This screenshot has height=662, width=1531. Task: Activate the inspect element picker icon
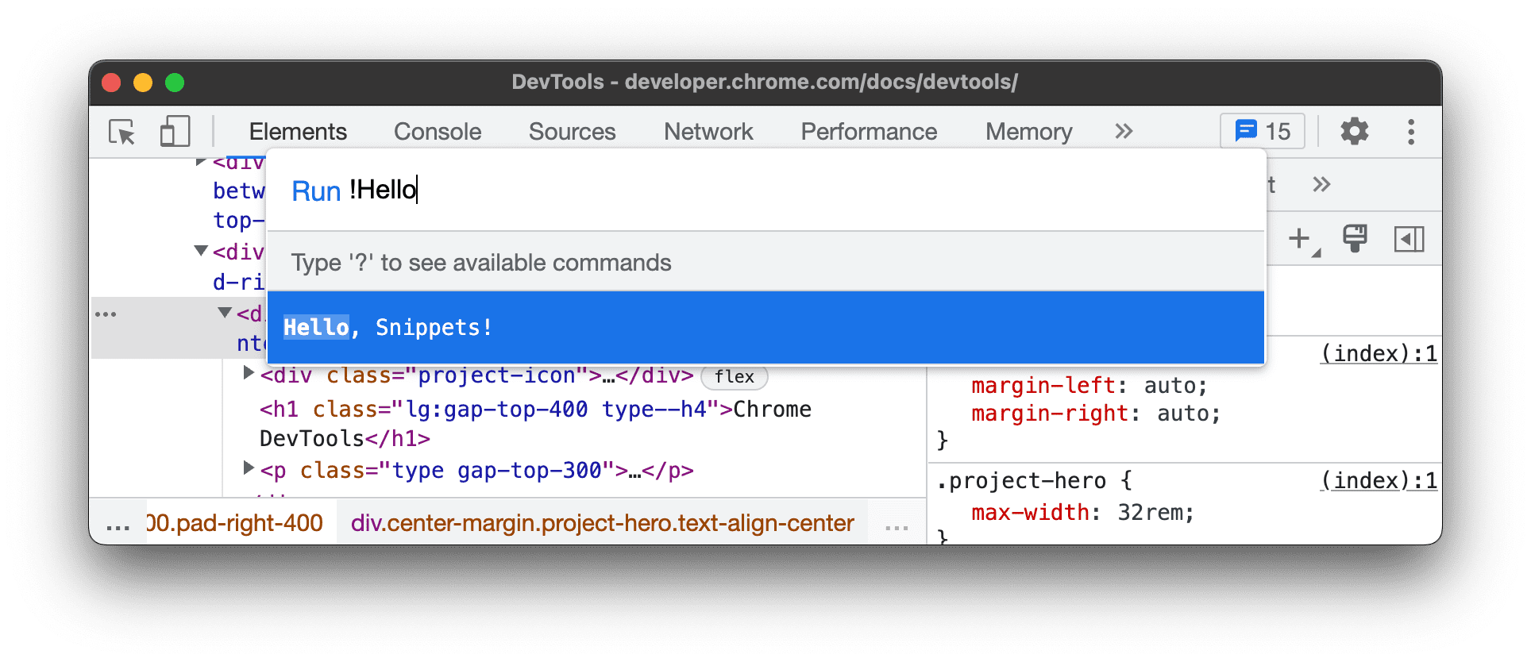122,132
